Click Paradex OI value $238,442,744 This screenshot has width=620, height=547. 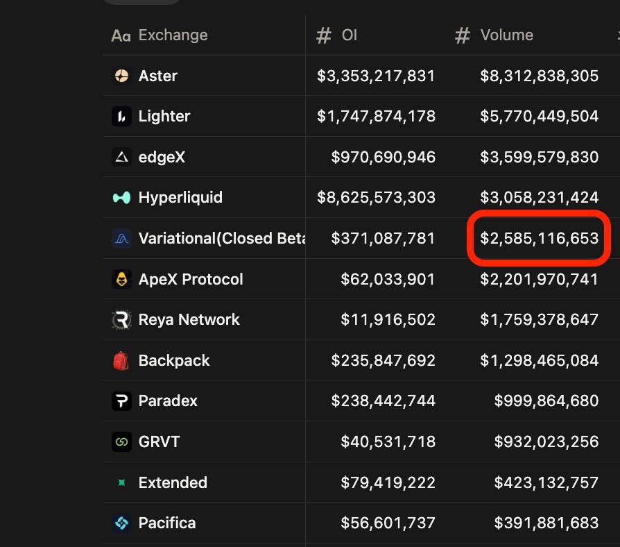pyautogui.click(x=383, y=401)
